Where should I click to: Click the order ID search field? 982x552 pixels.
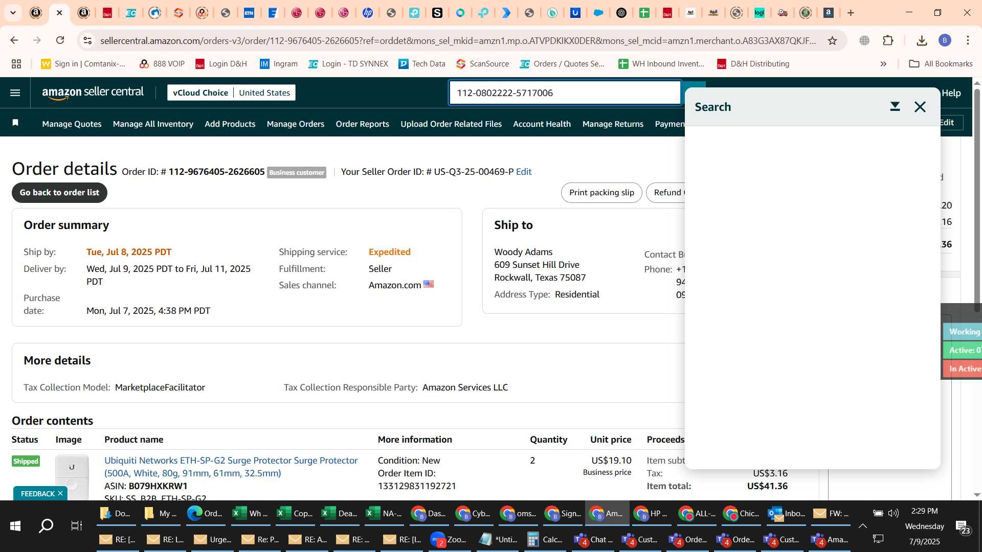(565, 93)
